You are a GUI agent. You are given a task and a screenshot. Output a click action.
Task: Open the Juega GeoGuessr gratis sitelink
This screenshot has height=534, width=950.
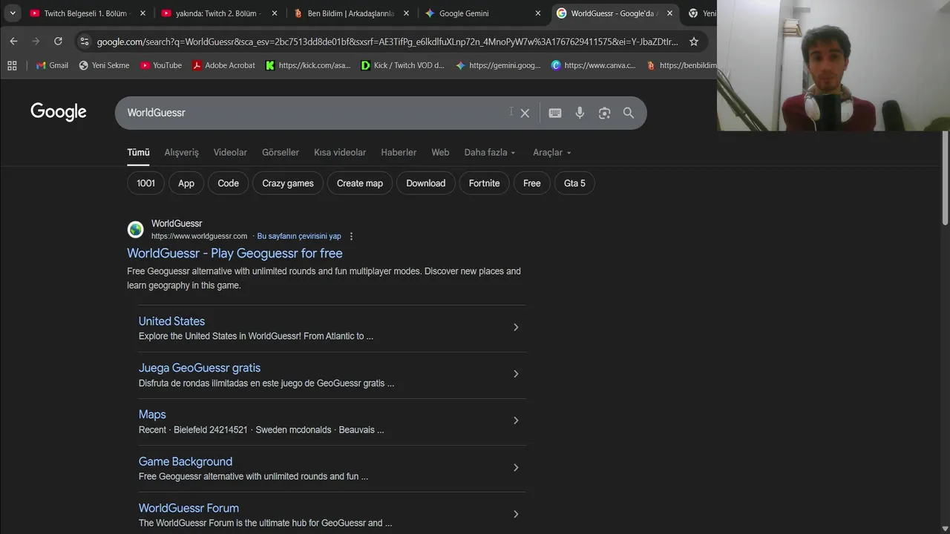200,368
